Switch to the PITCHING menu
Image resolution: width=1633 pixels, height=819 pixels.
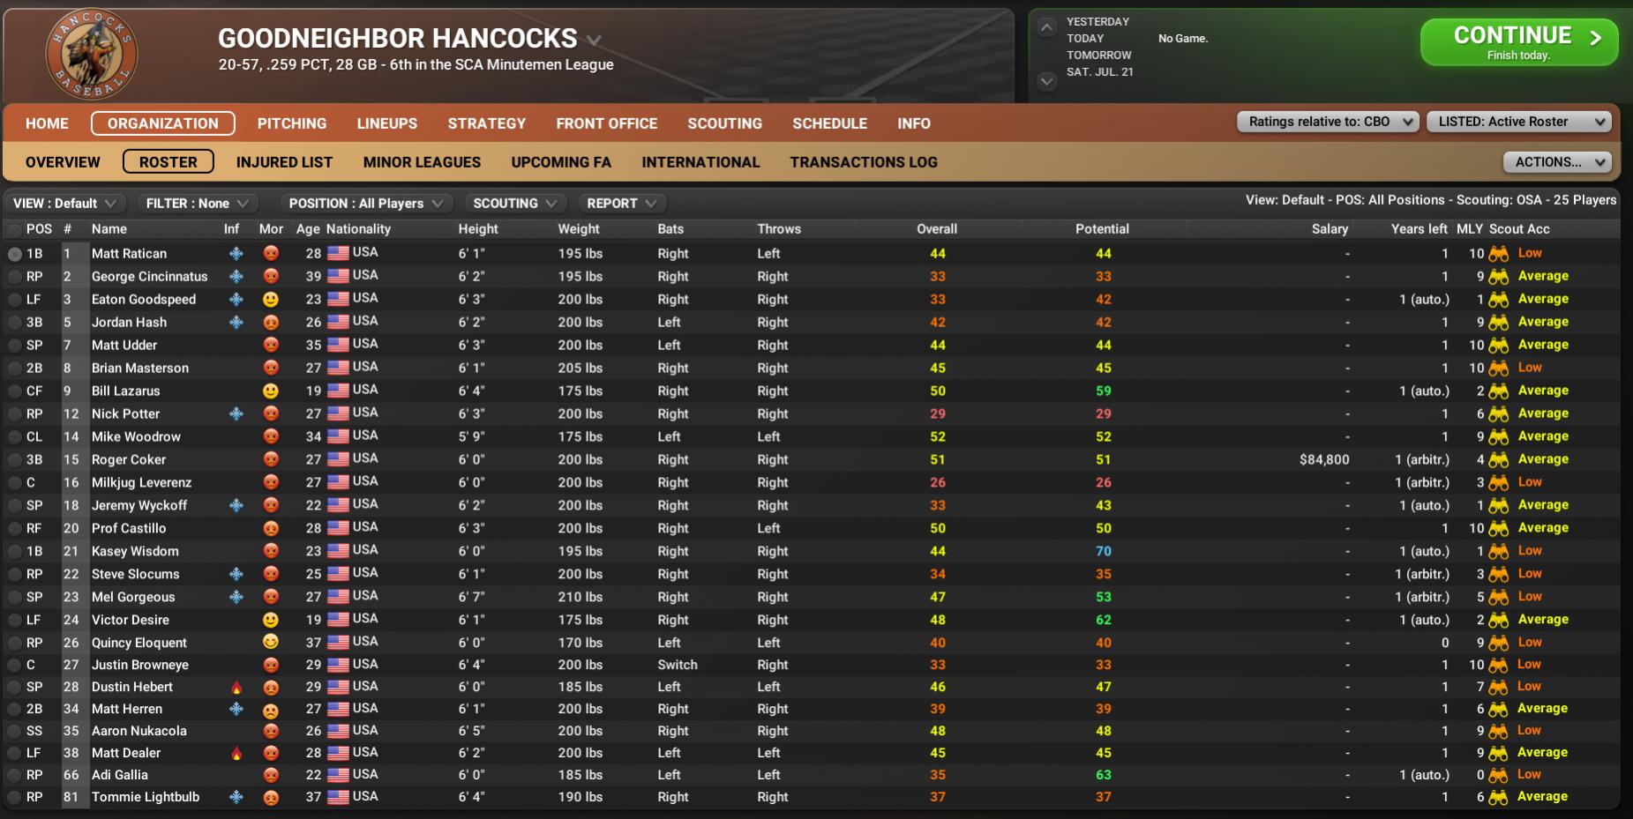tap(292, 123)
